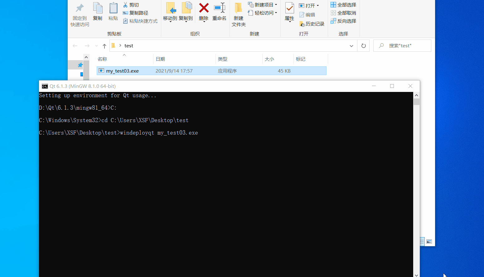Click the refresh button in Explorer

(x=363, y=45)
